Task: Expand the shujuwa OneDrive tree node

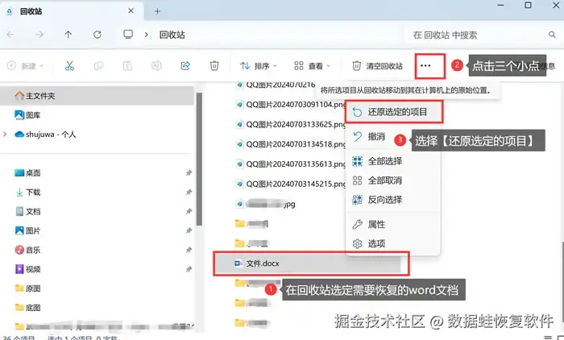Action: [5, 135]
